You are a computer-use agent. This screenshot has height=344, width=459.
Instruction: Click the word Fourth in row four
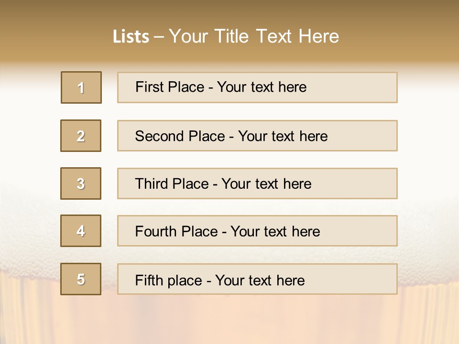[x=155, y=231]
